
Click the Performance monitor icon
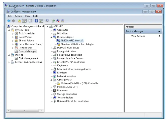(x=16, y=48)
